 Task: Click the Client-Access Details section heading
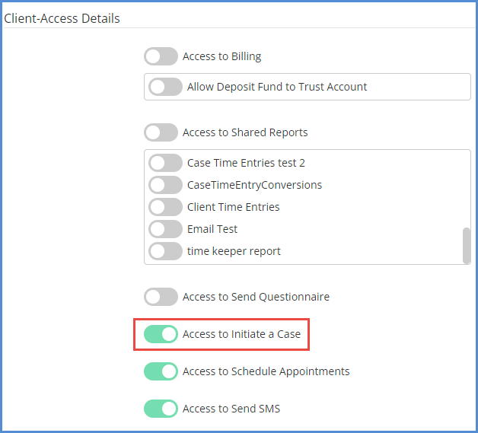[62, 18]
